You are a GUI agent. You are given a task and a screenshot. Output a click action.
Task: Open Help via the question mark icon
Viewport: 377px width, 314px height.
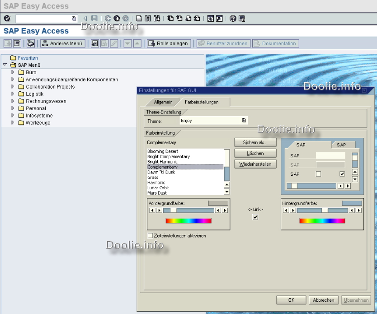233,18
